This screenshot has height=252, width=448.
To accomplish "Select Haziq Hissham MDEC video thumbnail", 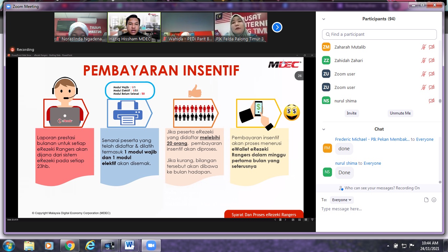I will point(134,27).
